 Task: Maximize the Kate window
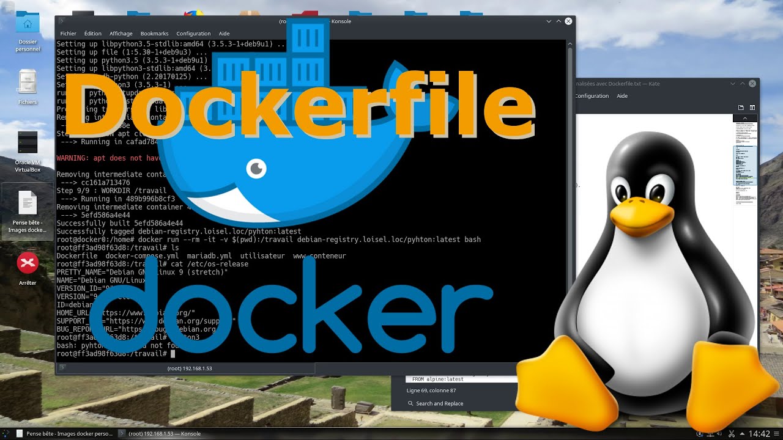(743, 84)
